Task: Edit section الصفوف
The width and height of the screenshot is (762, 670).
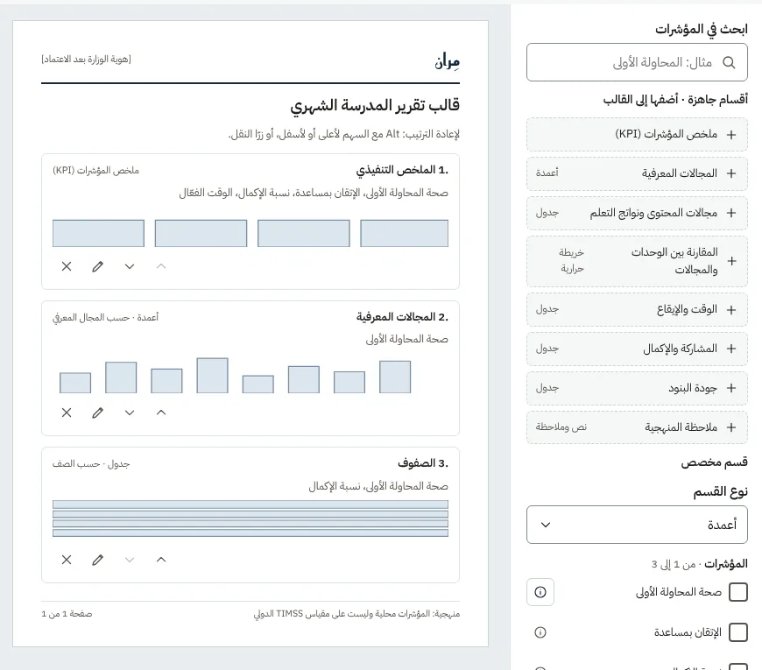Action: tap(98, 560)
